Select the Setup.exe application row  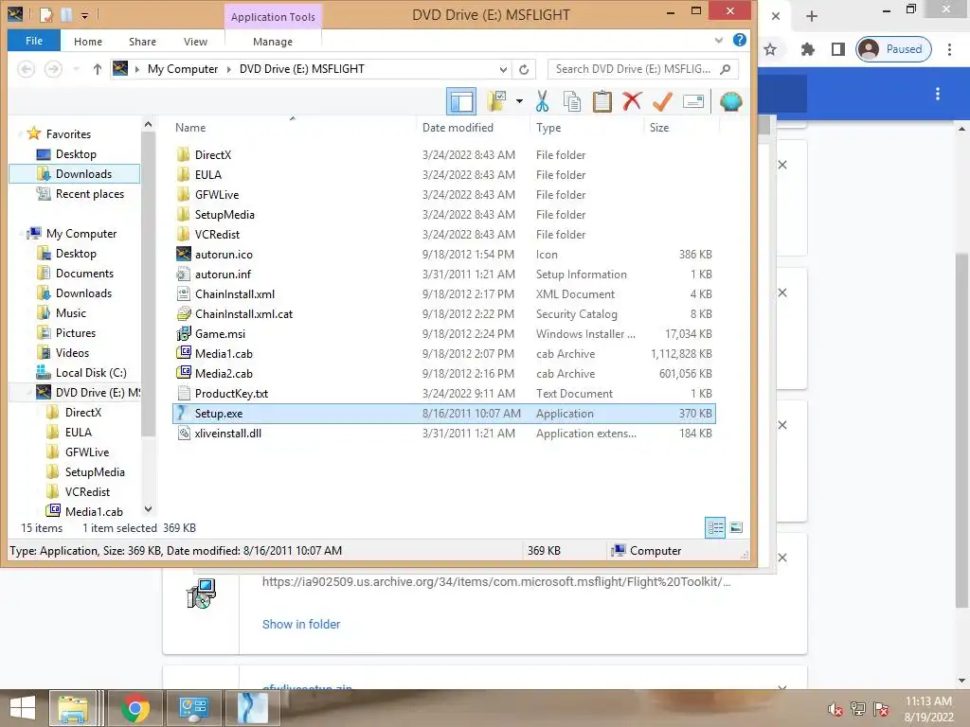[x=444, y=414]
